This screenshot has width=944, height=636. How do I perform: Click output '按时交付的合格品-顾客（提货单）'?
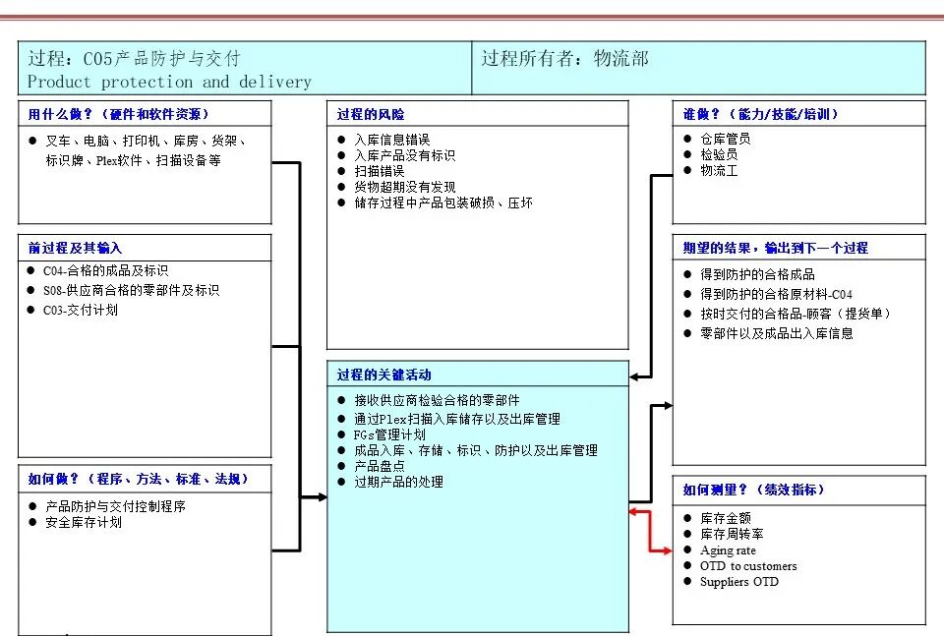796,315
